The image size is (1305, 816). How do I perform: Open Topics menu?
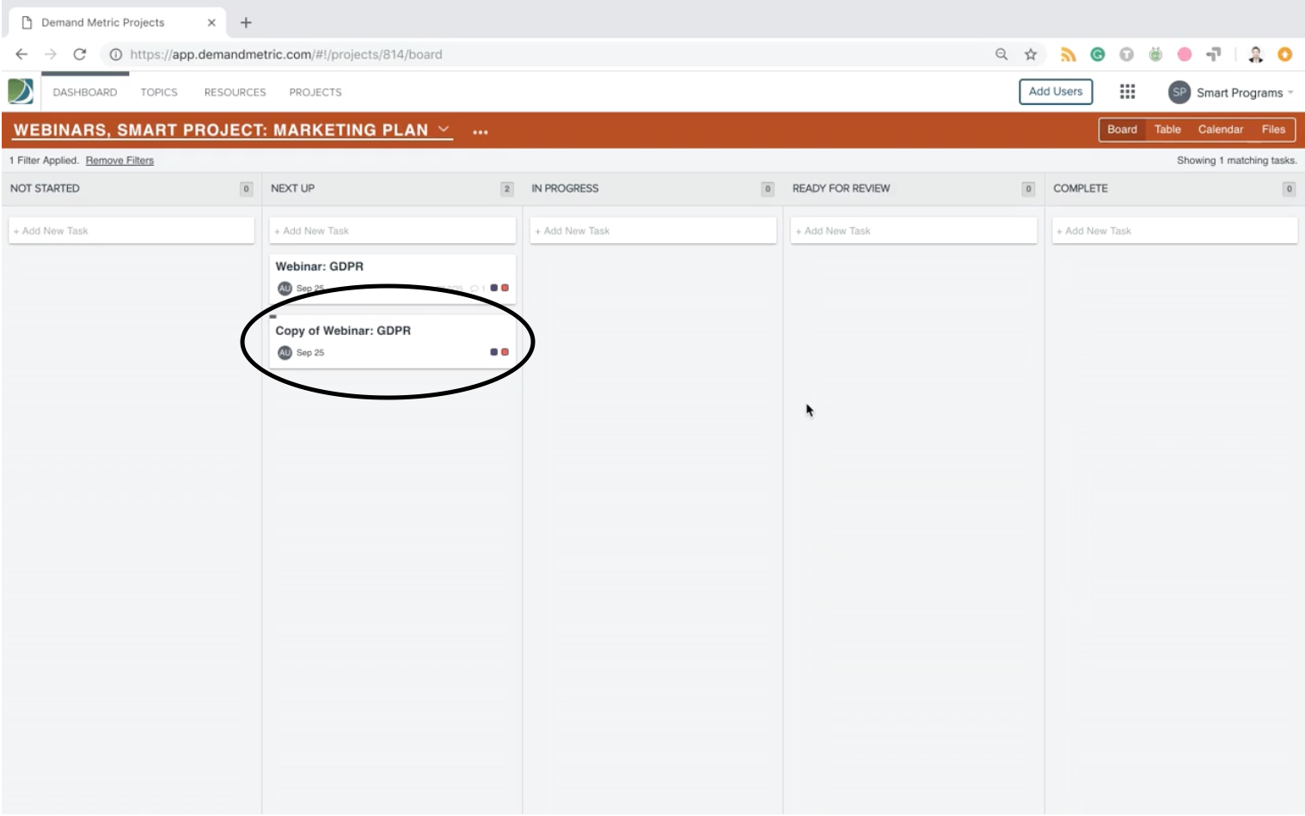point(159,92)
